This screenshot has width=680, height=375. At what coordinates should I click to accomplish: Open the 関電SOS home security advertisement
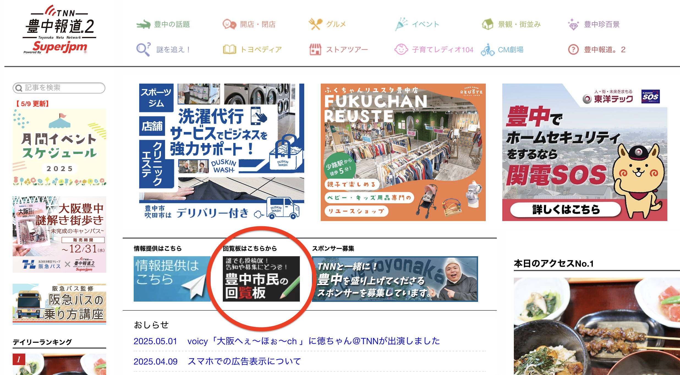click(x=585, y=152)
